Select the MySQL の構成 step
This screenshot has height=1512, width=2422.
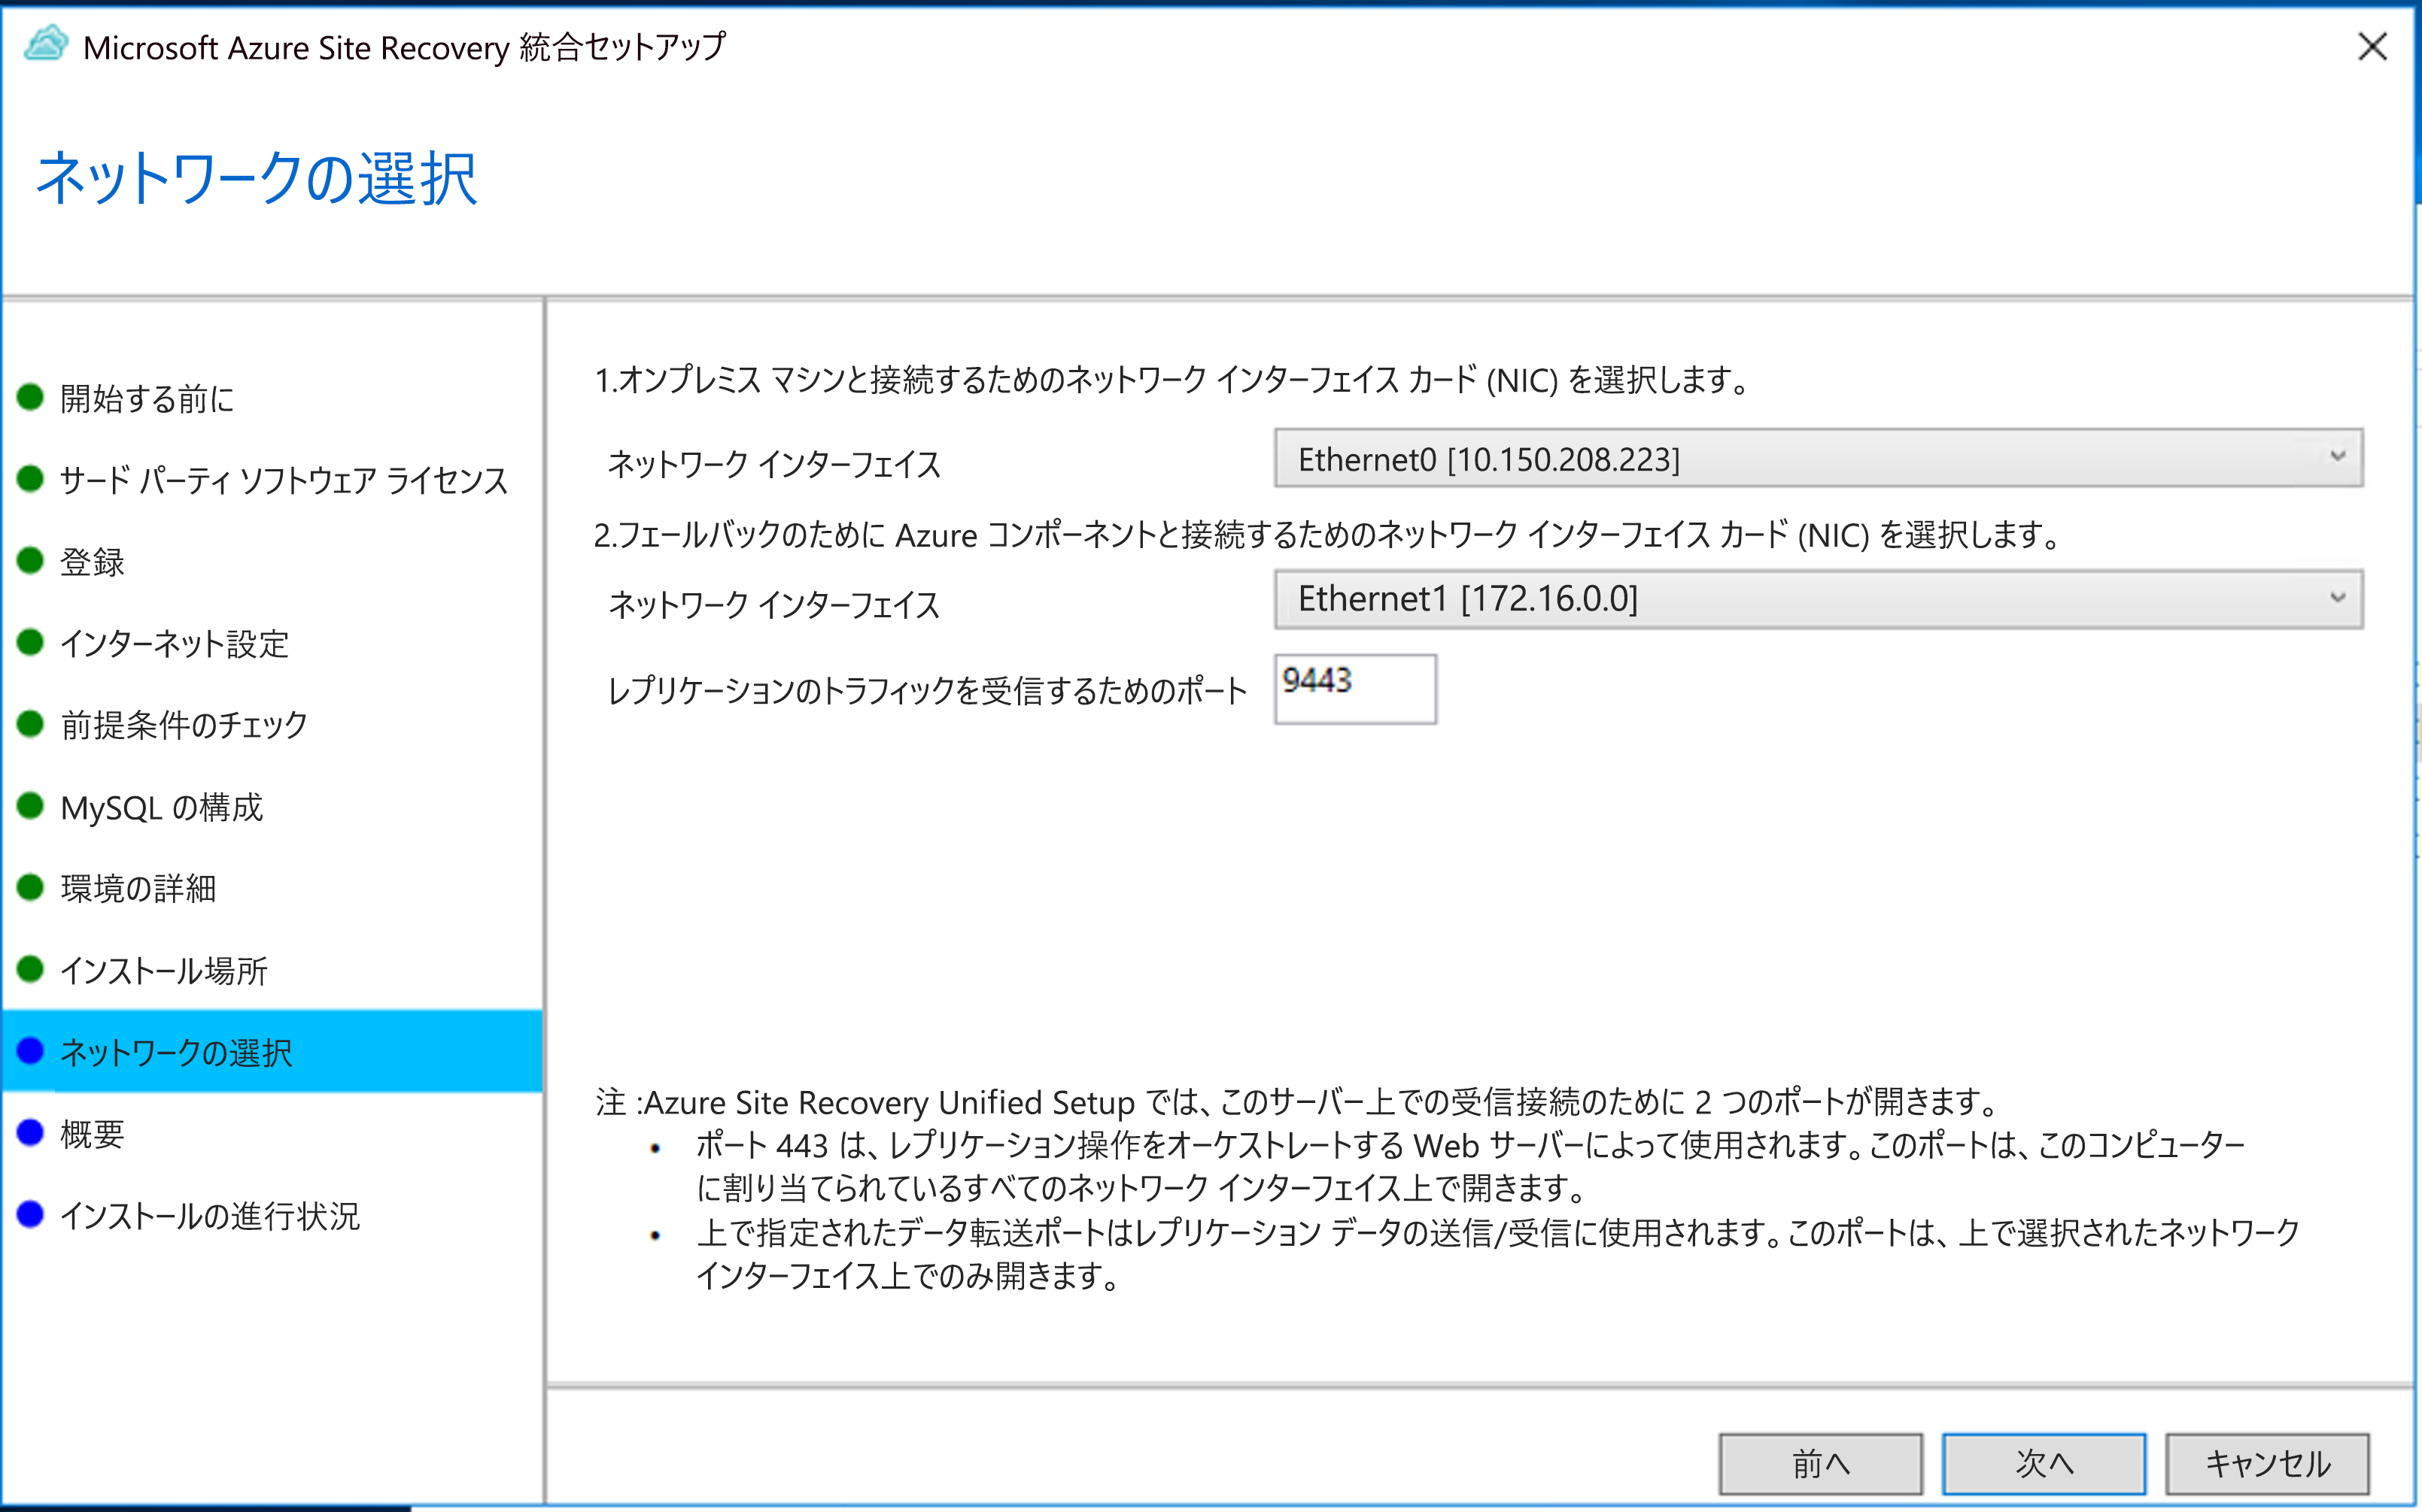161,807
